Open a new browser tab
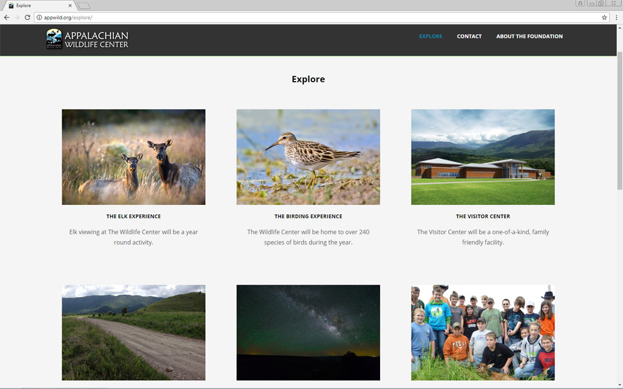Screen dimensions: 623x389 pyautogui.click(x=84, y=6)
